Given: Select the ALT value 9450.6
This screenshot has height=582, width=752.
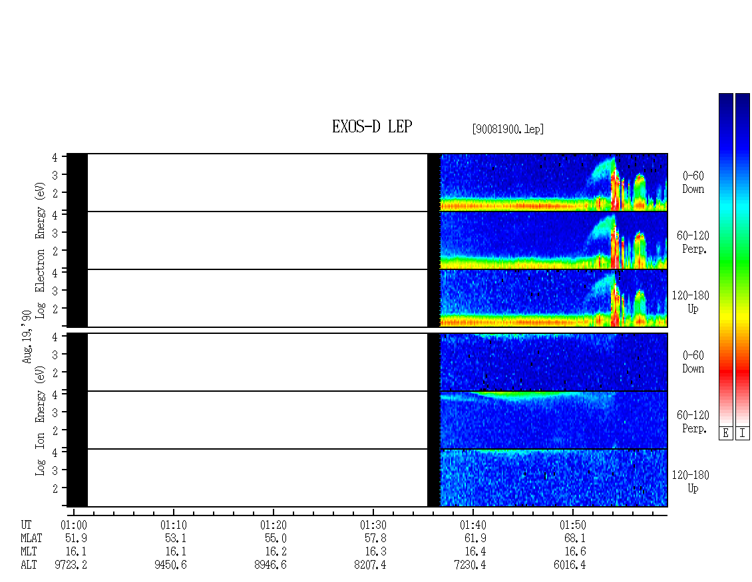Looking at the screenshot, I should click(x=171, y=565).
